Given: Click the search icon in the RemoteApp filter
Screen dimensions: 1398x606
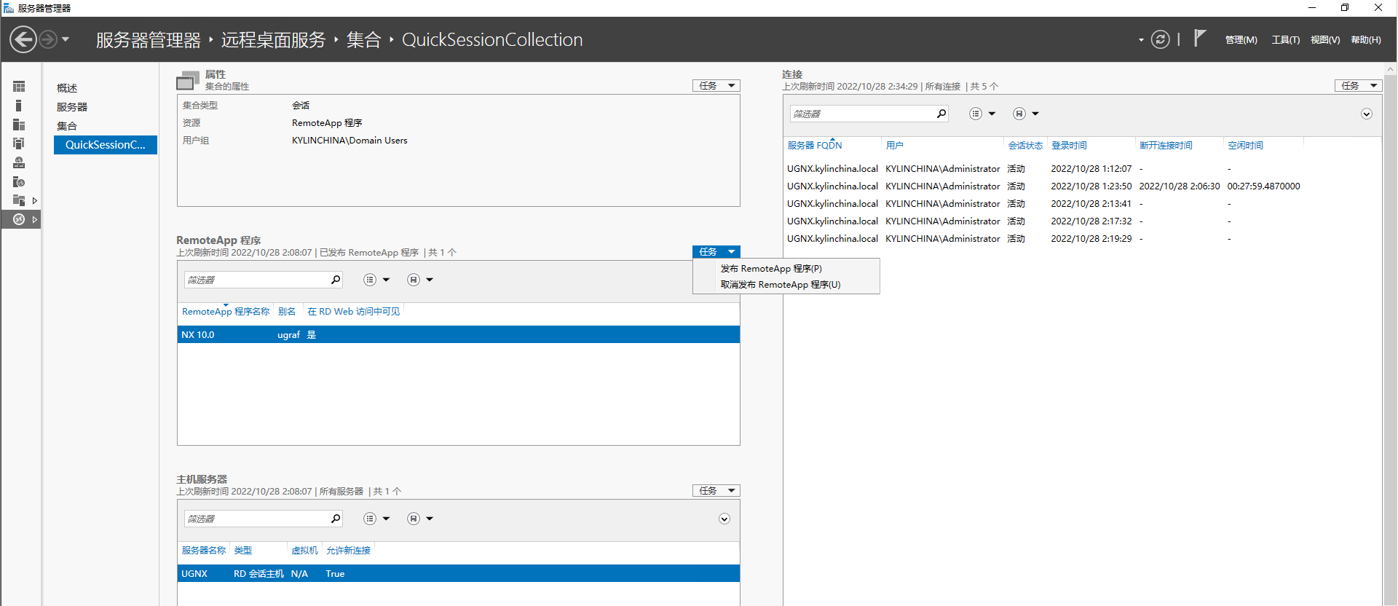Looking at the screenshot, I should [x=336, y=280].
